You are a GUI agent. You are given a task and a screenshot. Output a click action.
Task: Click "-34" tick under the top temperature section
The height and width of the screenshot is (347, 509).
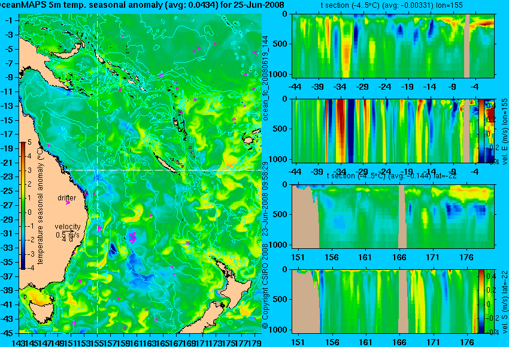(340, 87)
